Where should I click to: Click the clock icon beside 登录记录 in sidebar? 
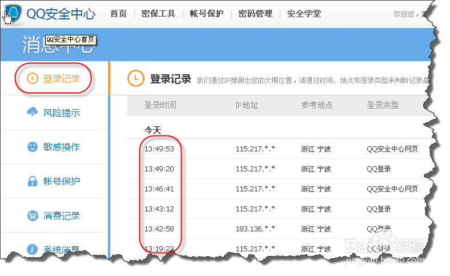33,78
